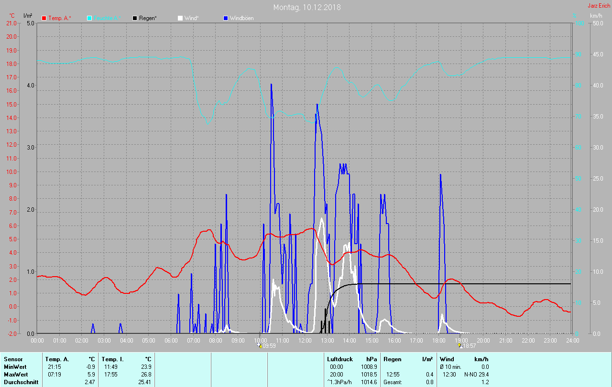Screen dimensions: 612x387
Task: Click the 'MinWert' row label
Action: (x=15, y=367)
